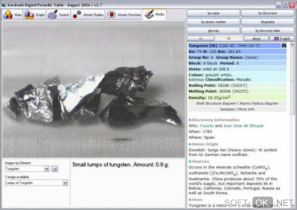
Task: Click the Atomic Radius spheres icon
Action: tap(77, 15)
